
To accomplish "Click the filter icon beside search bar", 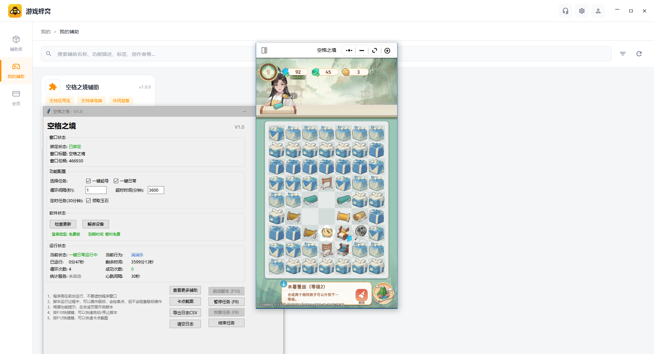I will 623,54.
